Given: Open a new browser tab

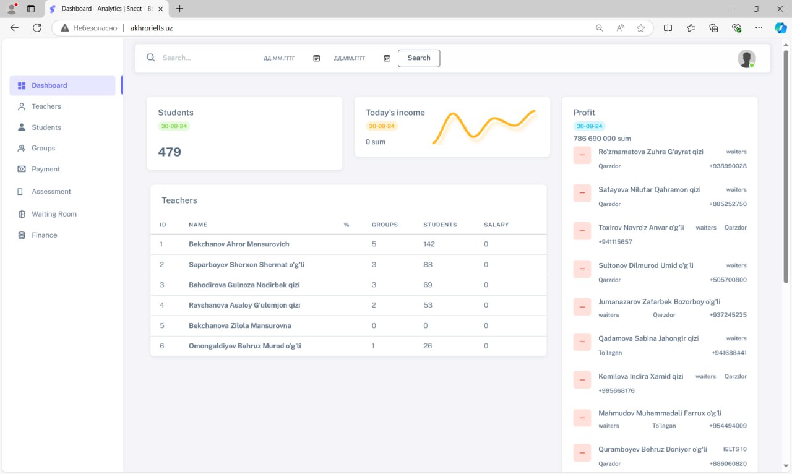Looking at the screenshot, I should [x=180, y=9].
